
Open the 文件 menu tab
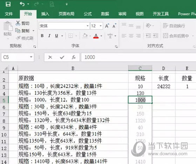tap(9, 14)
